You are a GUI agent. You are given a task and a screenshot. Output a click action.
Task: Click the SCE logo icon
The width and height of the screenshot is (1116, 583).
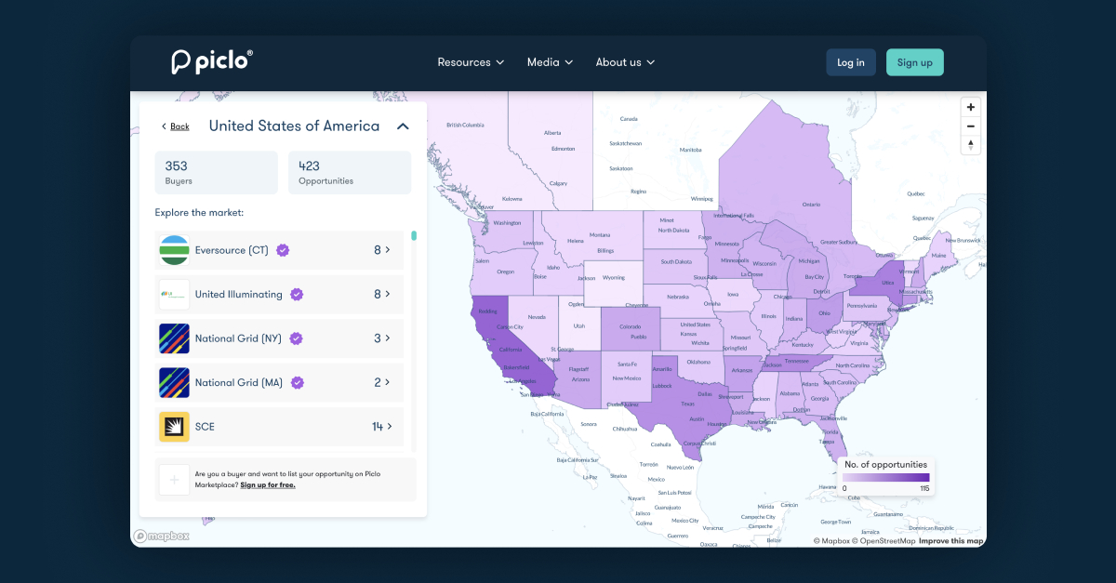174,427
